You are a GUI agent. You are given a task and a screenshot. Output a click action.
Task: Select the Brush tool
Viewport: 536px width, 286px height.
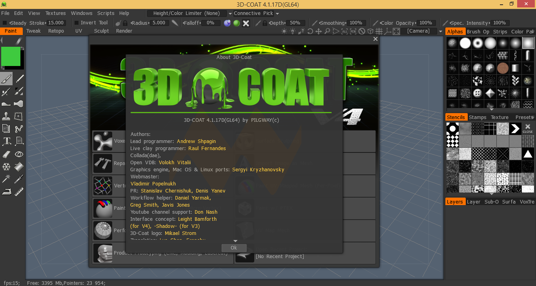[6, 78]
